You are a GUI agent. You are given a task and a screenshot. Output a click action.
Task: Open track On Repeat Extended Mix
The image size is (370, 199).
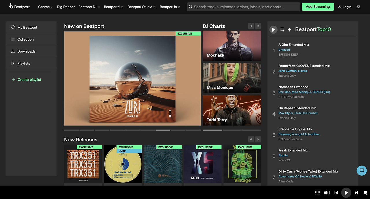pyautogui.click(x=297, y=108)
